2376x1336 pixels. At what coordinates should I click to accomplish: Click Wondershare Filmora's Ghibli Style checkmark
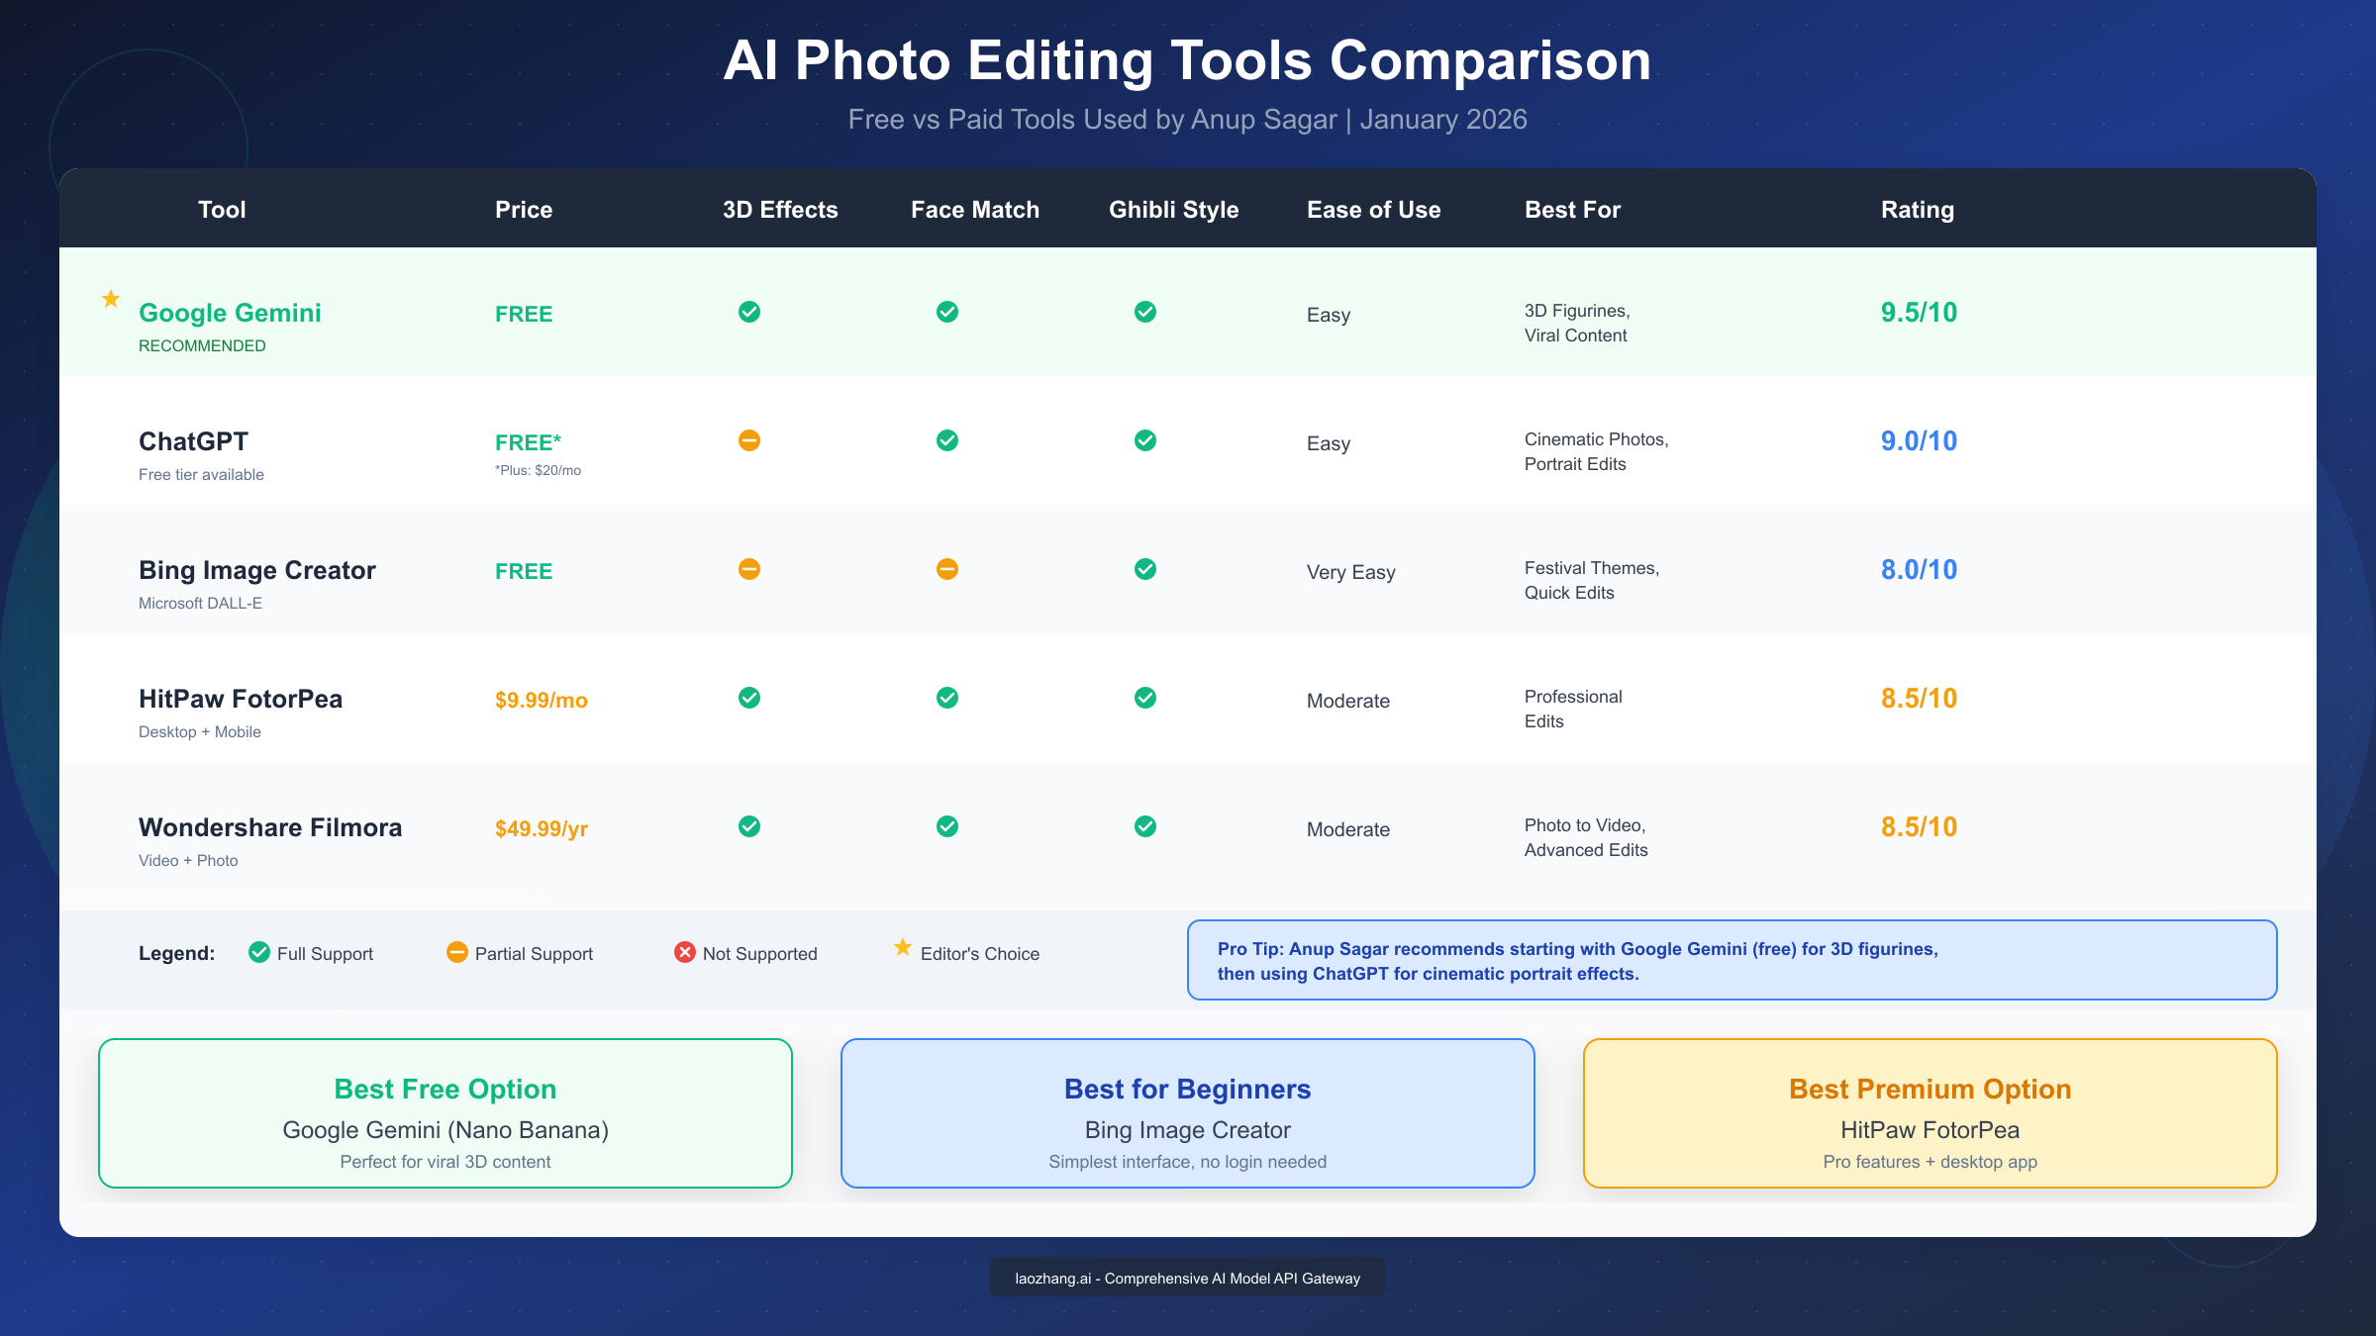1145,825
